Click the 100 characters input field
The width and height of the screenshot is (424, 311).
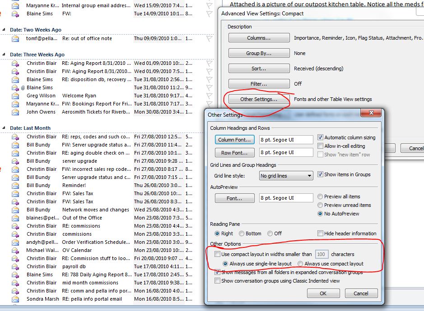(x=321, y=254)
